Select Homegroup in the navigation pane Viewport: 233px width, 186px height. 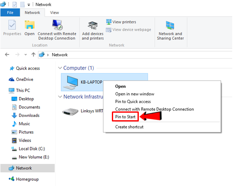tap(24, 179)
